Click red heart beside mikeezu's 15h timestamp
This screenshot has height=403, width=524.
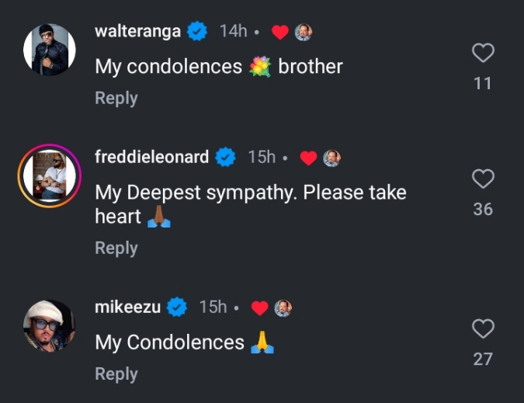[260, 307]
